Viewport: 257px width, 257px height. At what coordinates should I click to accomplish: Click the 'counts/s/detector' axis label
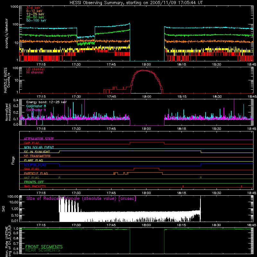pyautogui.click(x=6, y=33)
